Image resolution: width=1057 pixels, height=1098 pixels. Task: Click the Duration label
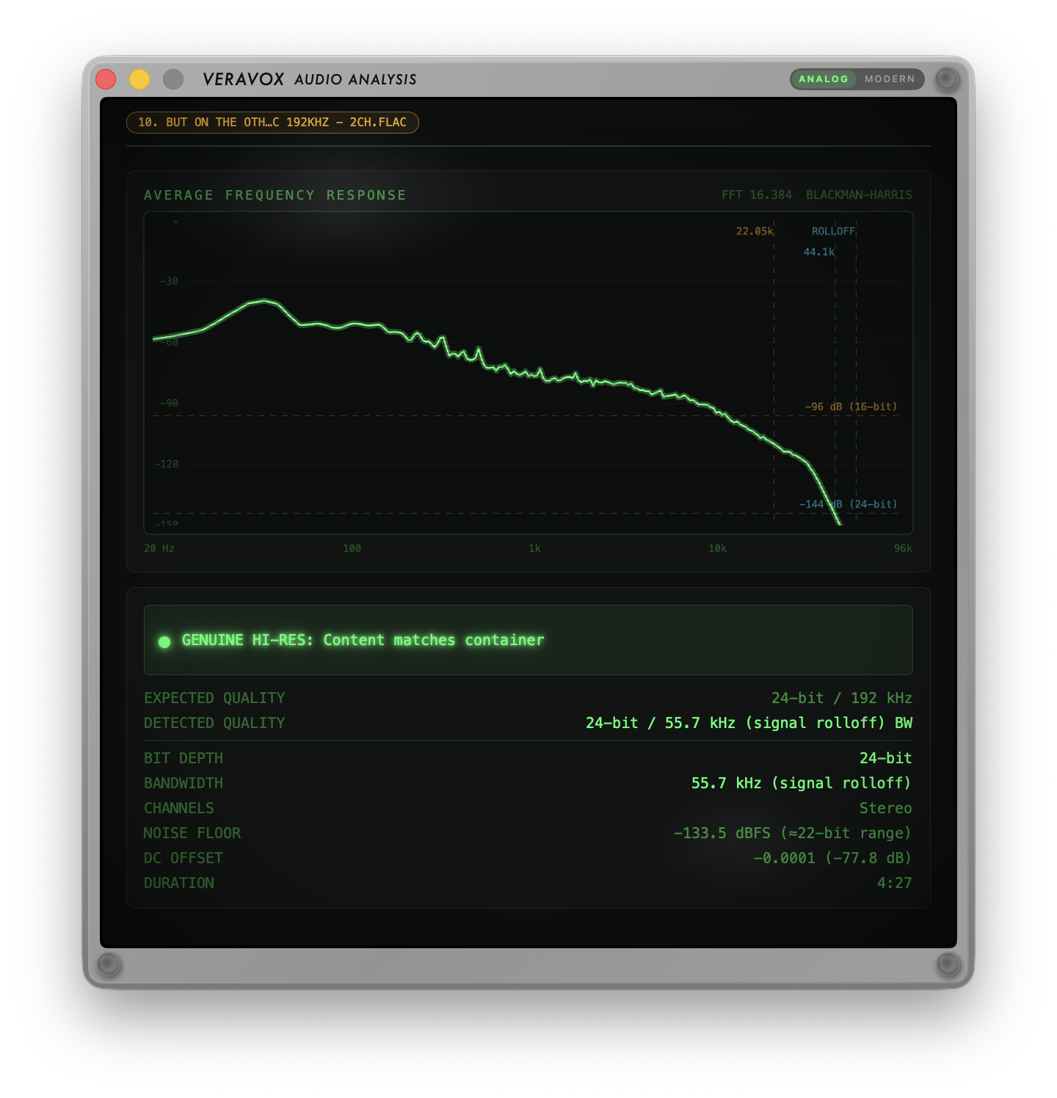[179, 883]
